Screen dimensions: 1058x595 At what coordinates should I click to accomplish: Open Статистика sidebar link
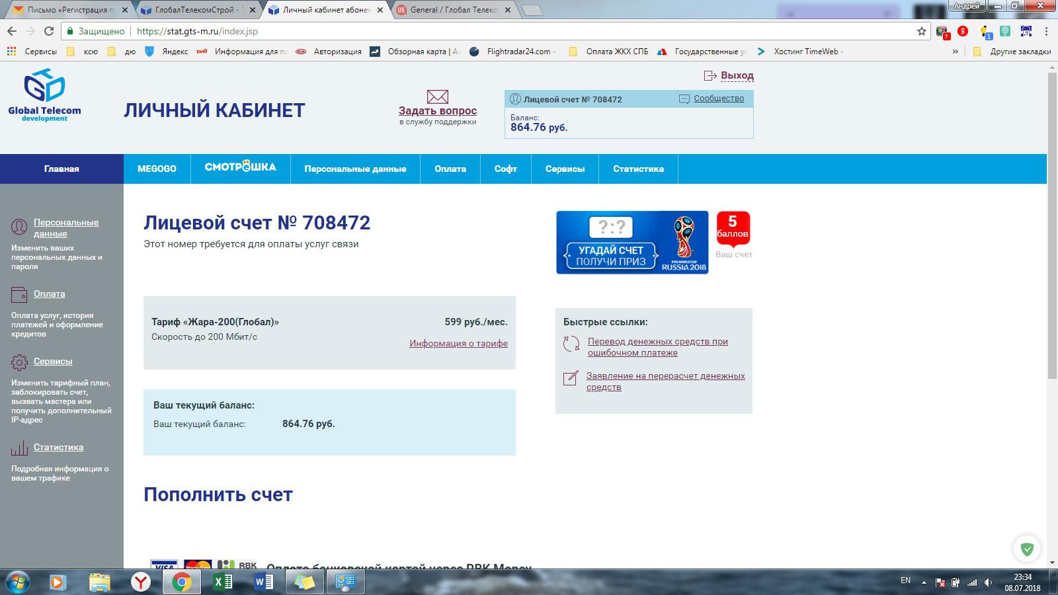(x=59, y=447)
